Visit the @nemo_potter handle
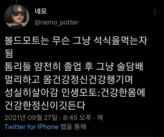Viewport: 164px width, 137px height. coord(56,22)
